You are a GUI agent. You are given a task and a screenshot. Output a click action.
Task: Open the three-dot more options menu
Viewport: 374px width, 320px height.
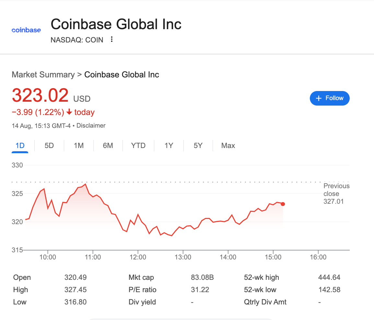[x=112, y=40]
